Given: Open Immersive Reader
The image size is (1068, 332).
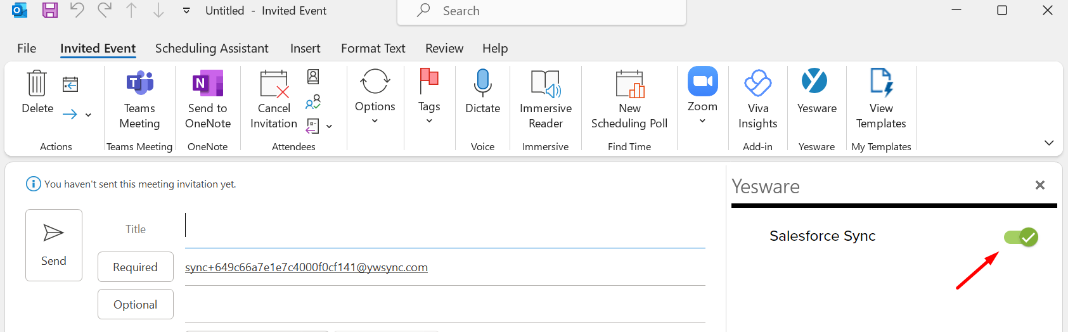Looking at the screenshot, I should click(x=545, y=84).
